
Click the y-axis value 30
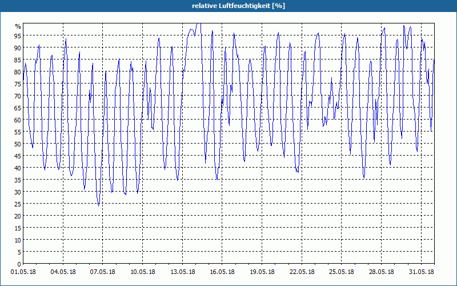18,192
